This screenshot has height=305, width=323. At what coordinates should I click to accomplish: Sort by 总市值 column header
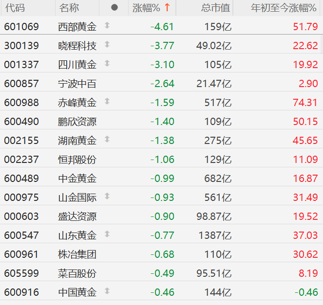click(x=215, y=8)
